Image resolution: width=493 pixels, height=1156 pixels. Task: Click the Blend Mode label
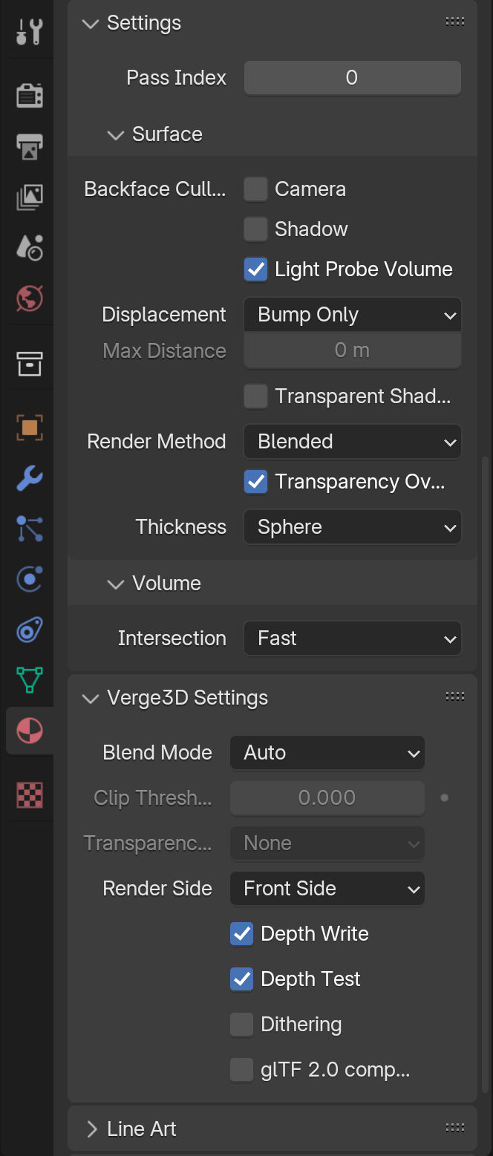157,753
